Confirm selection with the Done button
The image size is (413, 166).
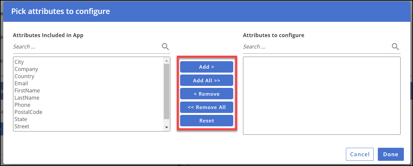(391, 154)
